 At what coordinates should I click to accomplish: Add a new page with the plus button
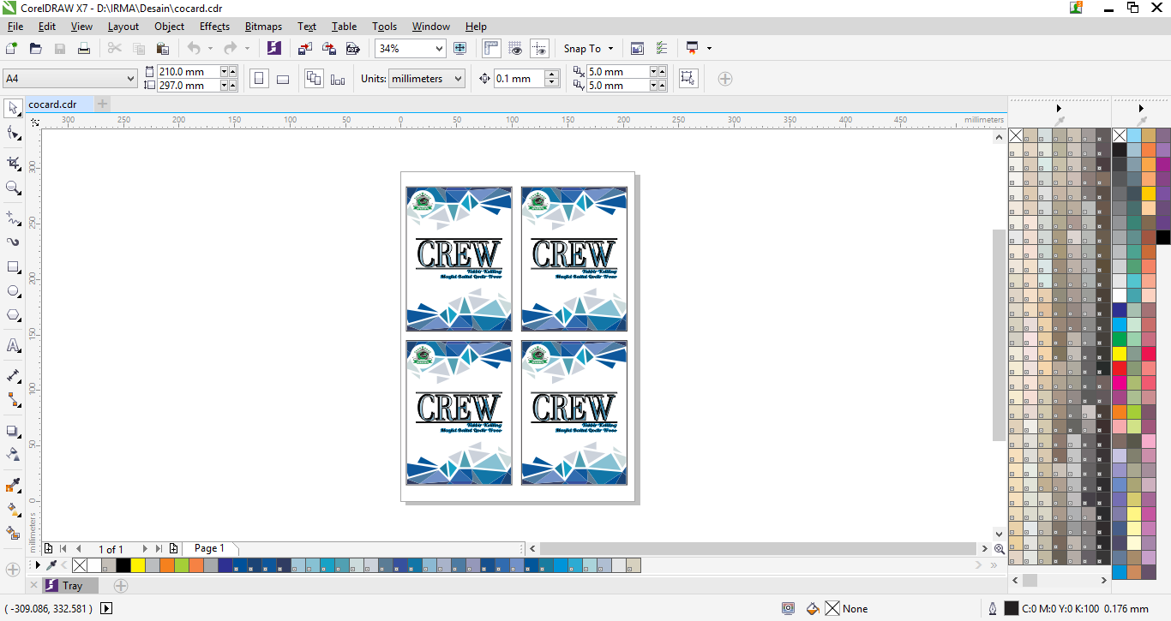click(174, 548)
